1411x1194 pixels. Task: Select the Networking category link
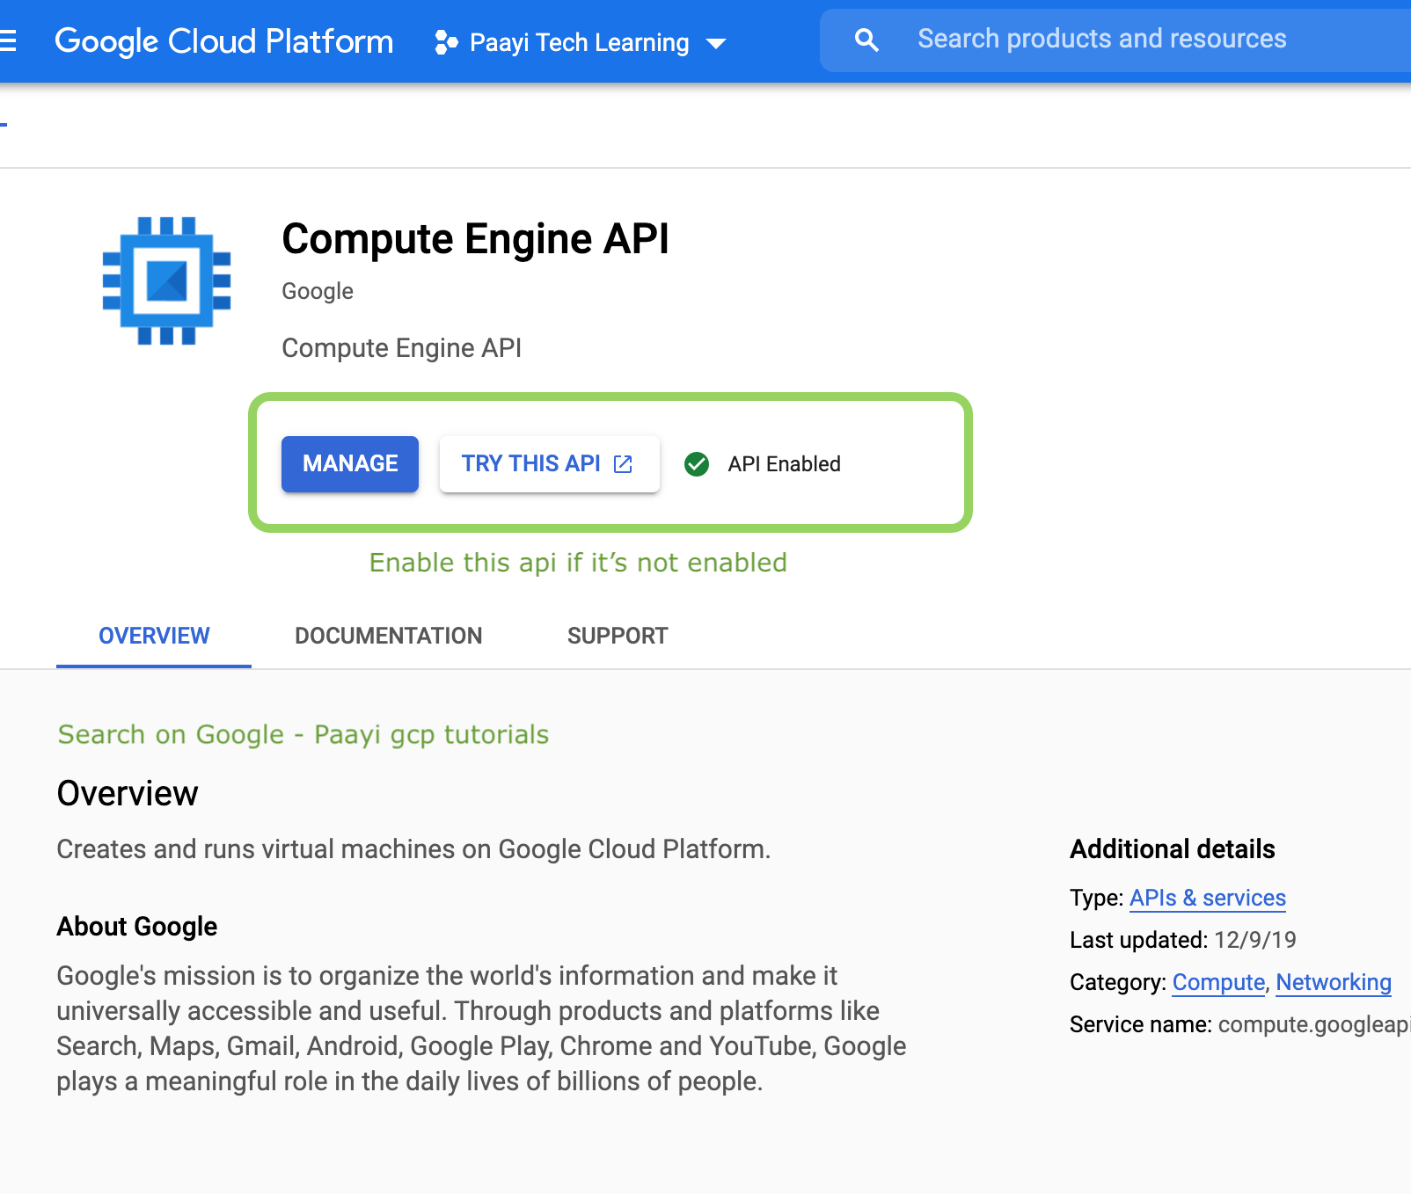click(1333, 982)
